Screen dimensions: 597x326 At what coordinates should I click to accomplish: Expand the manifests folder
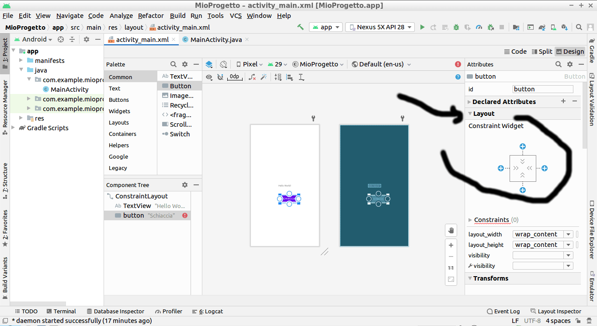pyautogui.click(x=21, y=61)
